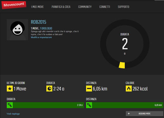Click the 6,05 km distance value
The image size is (164, 118).
click(x=100, y=89)
